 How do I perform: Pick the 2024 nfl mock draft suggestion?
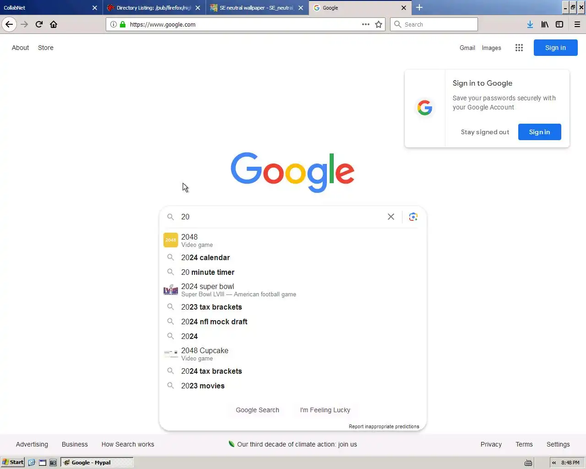[x=293, y=322]
